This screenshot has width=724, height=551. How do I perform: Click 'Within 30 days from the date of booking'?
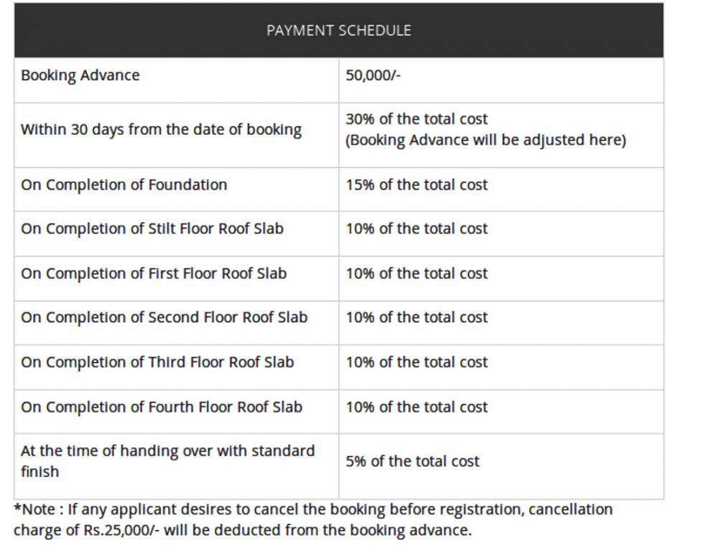click(161, 130)
